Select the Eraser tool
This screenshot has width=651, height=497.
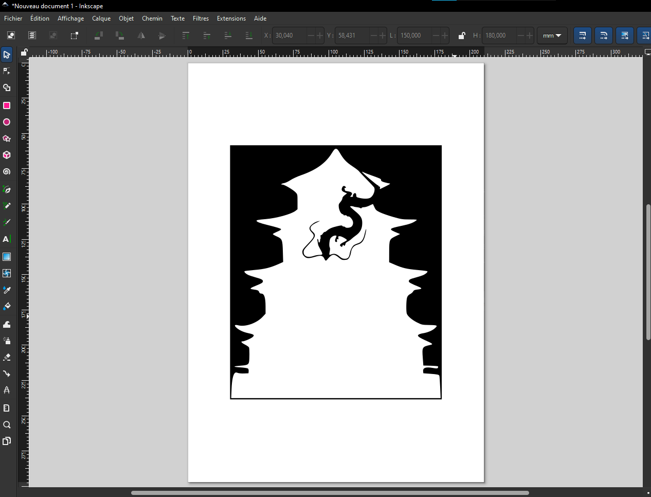7,357
